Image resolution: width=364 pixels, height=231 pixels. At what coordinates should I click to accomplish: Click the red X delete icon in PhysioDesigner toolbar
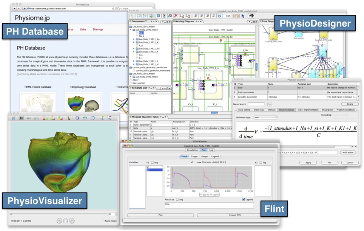click(x=176, y=16)
